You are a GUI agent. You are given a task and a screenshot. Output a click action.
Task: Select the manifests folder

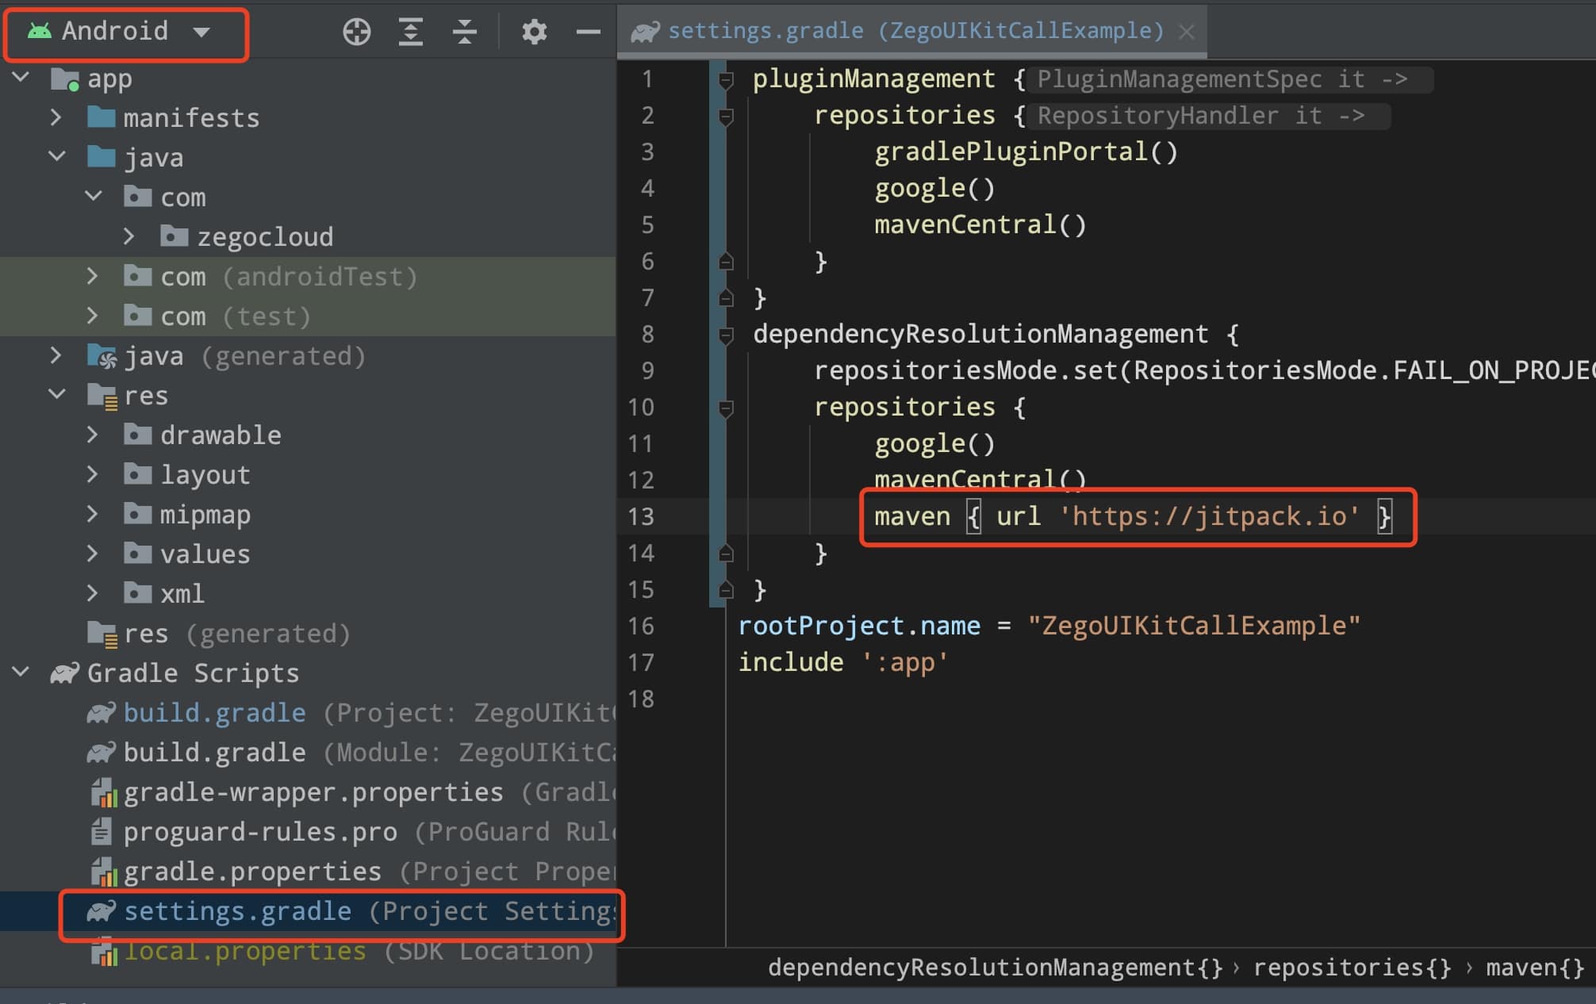click(190, 117)
